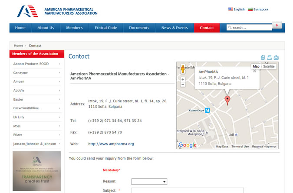Expand Amgen member arrow
The width and height of the screenshot is (293, 193).
tap(59, 82)
